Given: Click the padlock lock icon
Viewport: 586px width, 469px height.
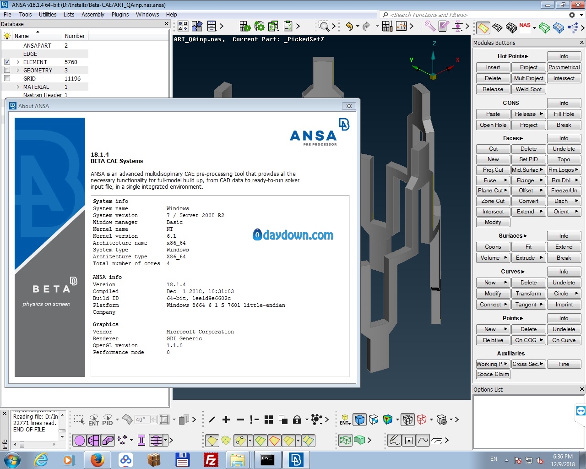Looking at the screenshot, I should coord(297,420).
